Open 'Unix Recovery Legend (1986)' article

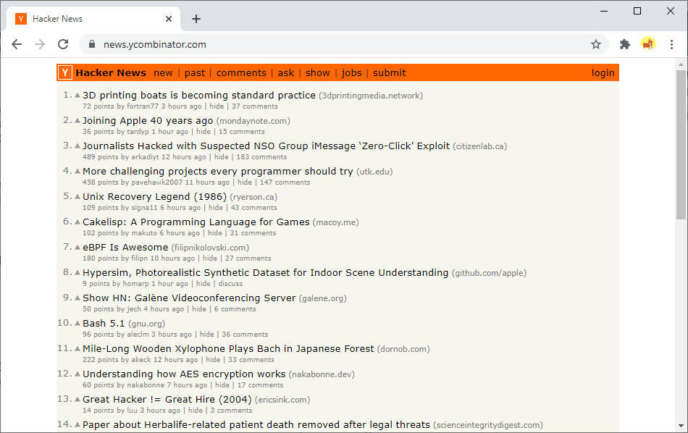point(154,196)
